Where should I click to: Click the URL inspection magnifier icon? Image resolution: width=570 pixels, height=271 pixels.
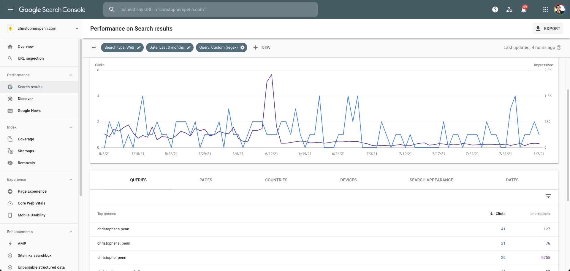(10, 58)
